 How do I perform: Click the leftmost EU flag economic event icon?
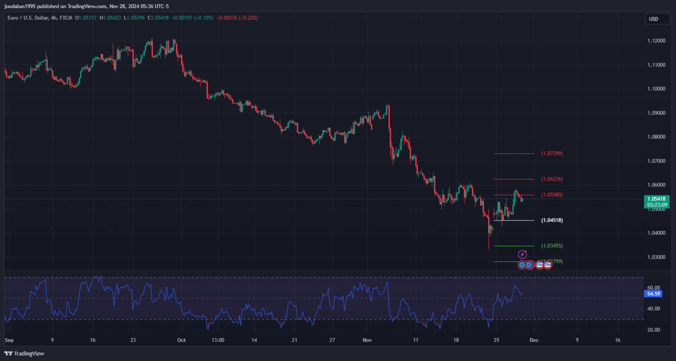(522, 265)
